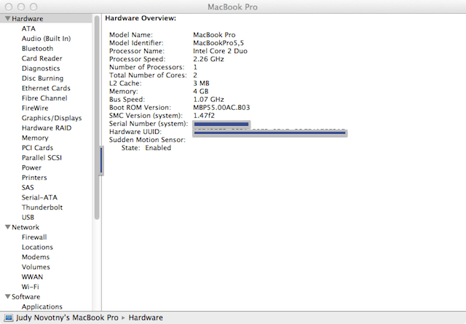Screen dimensions: 466x324
Task: Open Modems in the Network list
Action: point(36,257)
